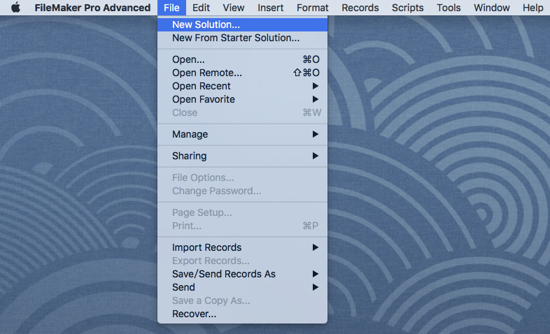
Task: Expand the Manage submenu
Action: (x=242, y=134)
